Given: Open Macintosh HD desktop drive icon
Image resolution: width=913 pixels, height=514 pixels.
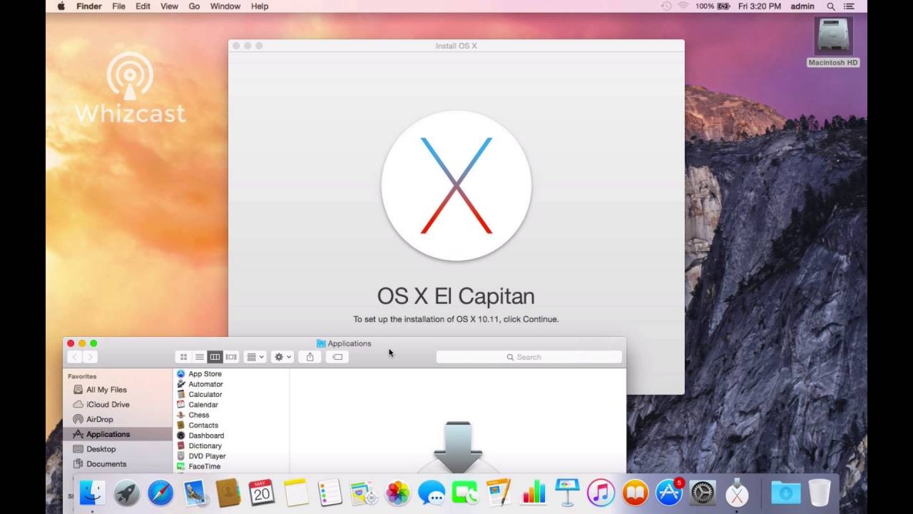Looking at the screenshot, I should tap(832, 37).
